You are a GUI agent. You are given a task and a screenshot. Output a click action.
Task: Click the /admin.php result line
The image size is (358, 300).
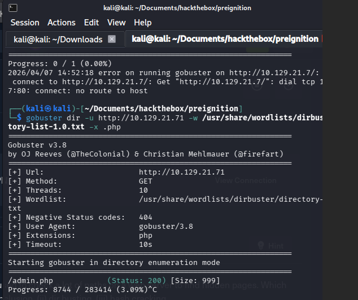click(114, 281)
